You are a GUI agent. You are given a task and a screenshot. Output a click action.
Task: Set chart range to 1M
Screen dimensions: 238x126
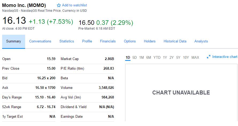click(x=141, y=57)
